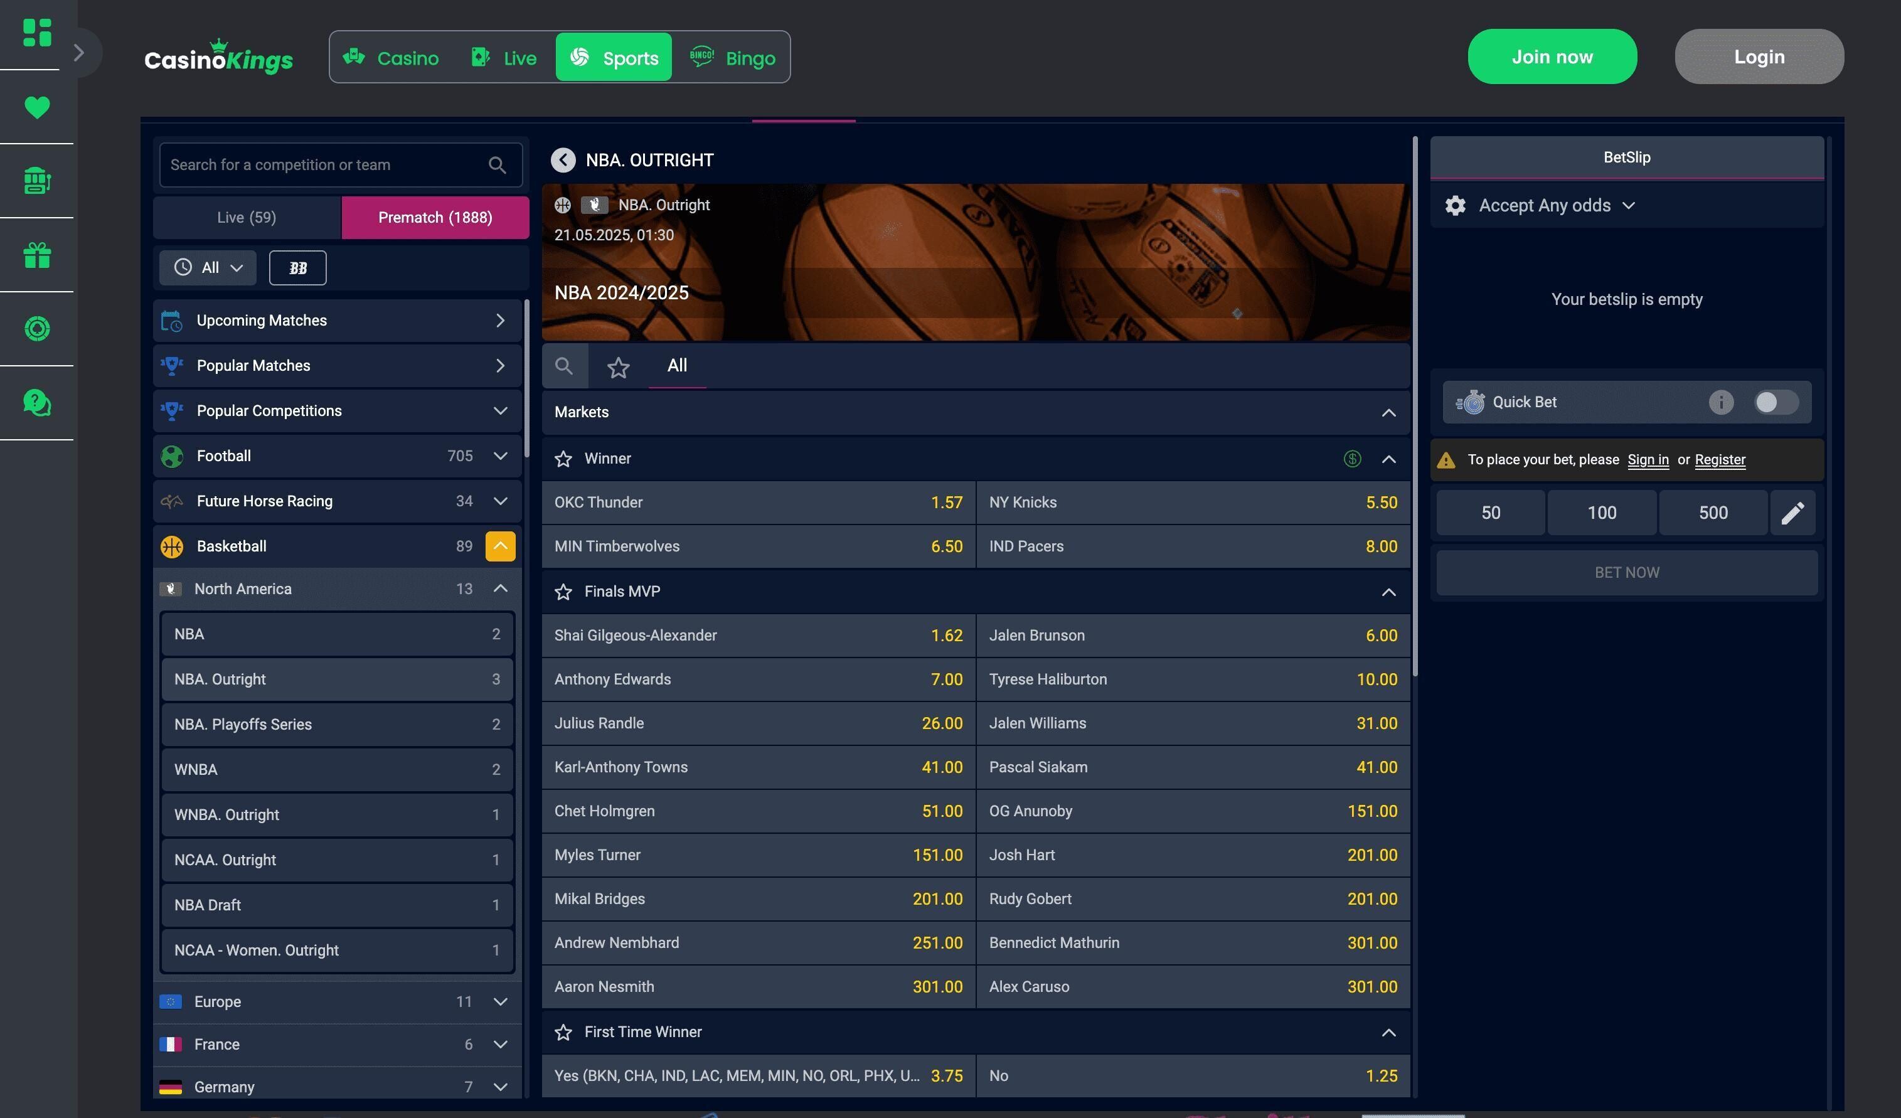The height and width of the screenshot is (1118, 1901).
Task: Click the market search magnifier icon
Action: [563, 366]
